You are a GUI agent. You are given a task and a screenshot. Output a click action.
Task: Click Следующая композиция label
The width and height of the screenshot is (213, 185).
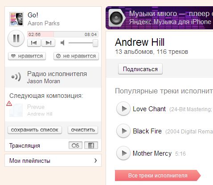(46, 96)
